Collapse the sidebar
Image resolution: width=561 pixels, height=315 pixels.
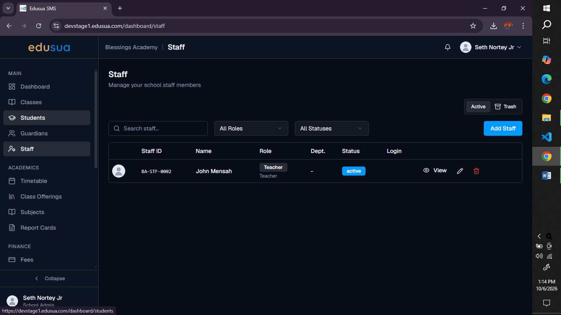click(x=49, y=278)
